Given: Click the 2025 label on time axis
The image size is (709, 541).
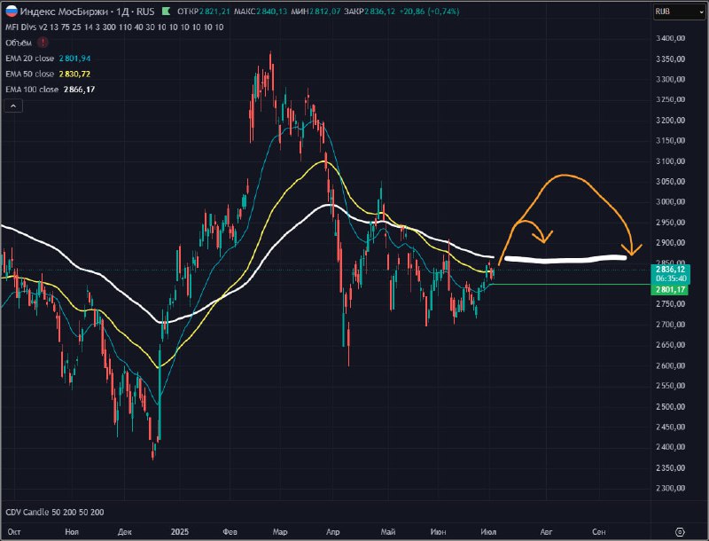Looking at the screenshot, I should click(x=180, y=532).
